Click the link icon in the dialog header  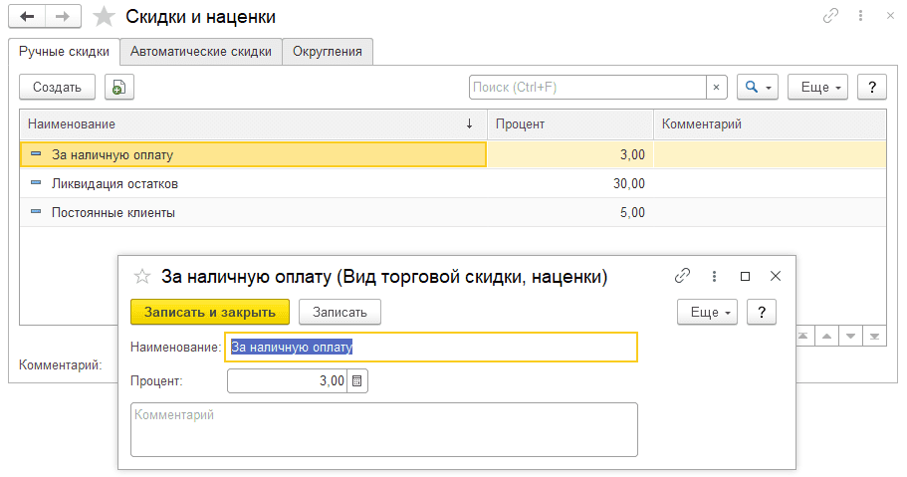[x=683, y=276]
